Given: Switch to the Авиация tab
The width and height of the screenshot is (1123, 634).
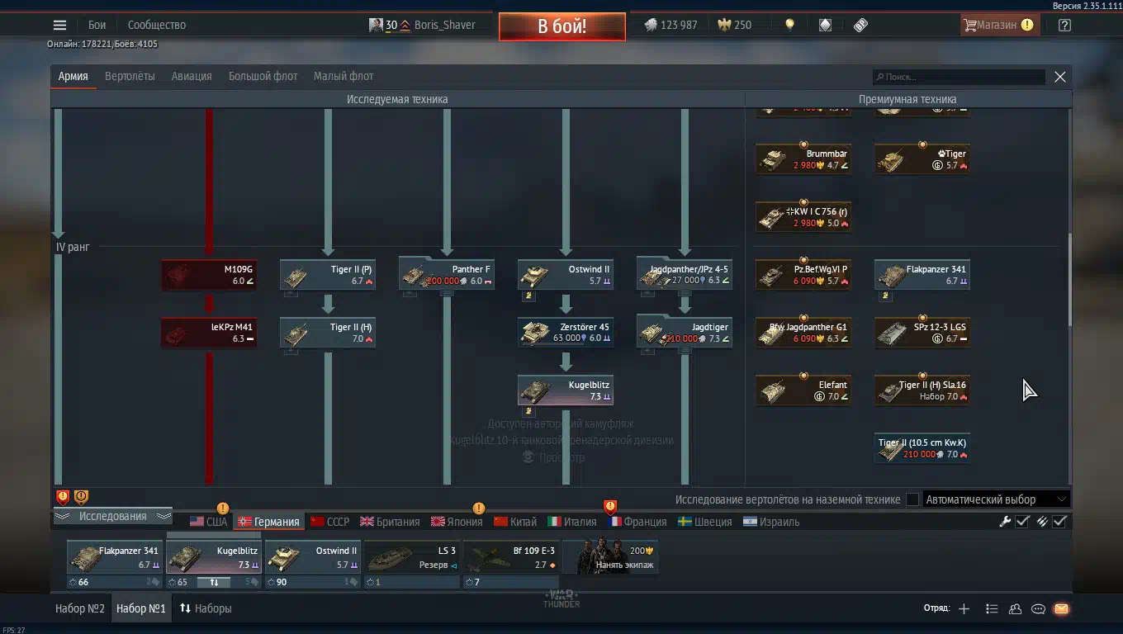Looking at the screenshot, I should (x=192, y=76).
